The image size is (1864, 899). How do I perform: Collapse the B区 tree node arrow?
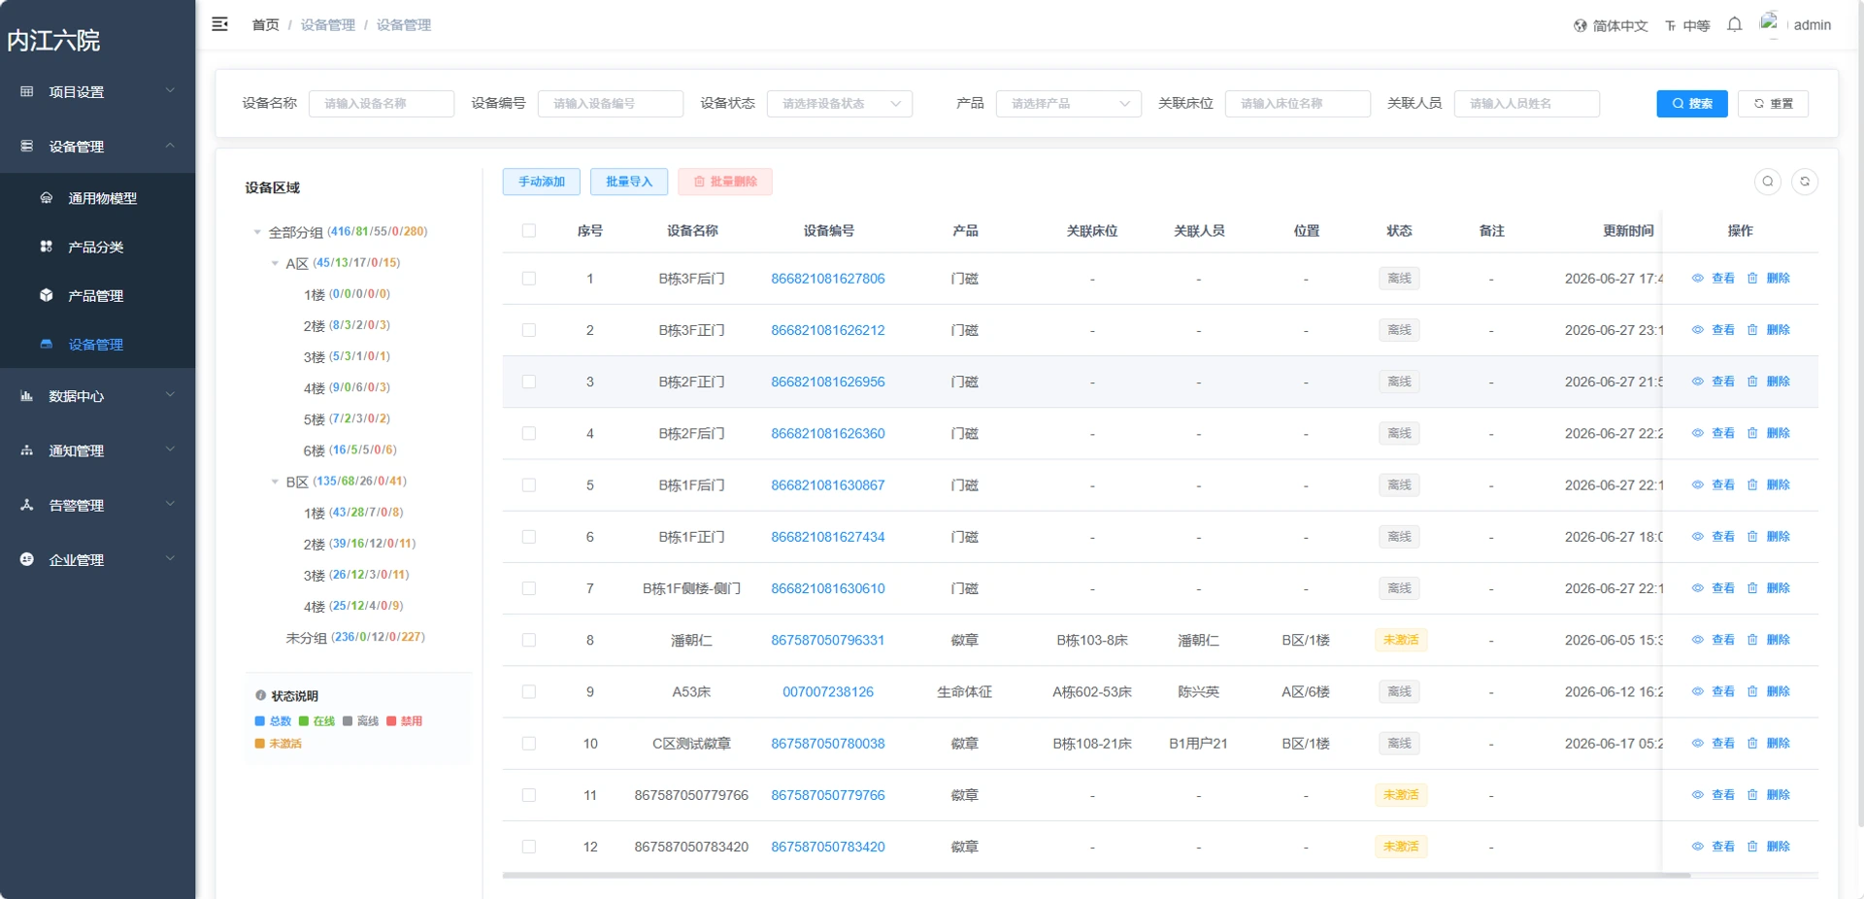[x=275, y=482]
